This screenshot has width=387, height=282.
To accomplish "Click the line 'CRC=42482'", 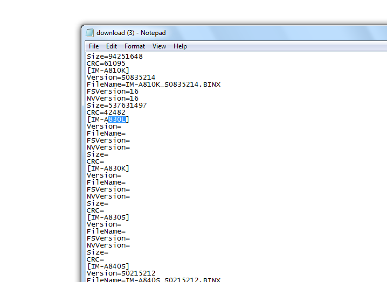I will [106, 112].
